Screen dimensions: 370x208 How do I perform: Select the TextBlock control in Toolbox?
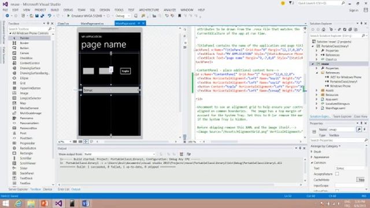pos(26,179)
